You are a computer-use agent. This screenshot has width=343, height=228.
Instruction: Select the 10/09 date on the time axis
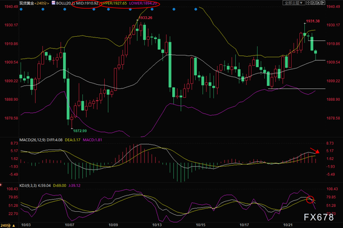click(114, 225)
